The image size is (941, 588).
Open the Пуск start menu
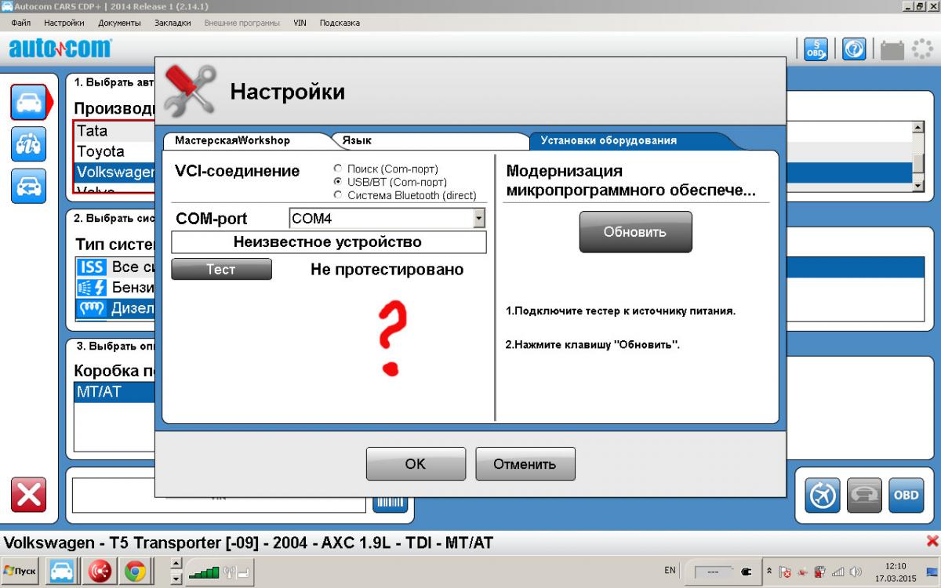click(20, 572)
